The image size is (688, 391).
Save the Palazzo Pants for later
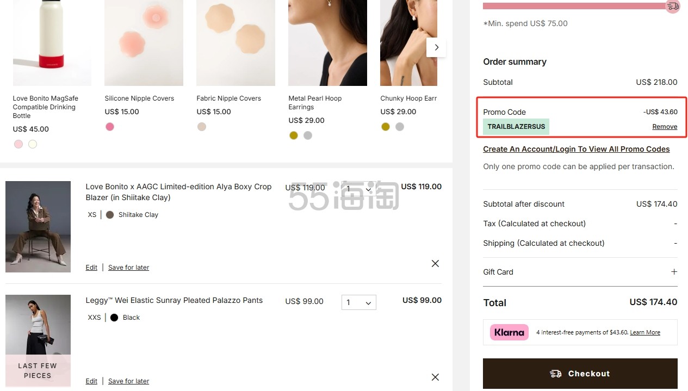pos(128,381)
